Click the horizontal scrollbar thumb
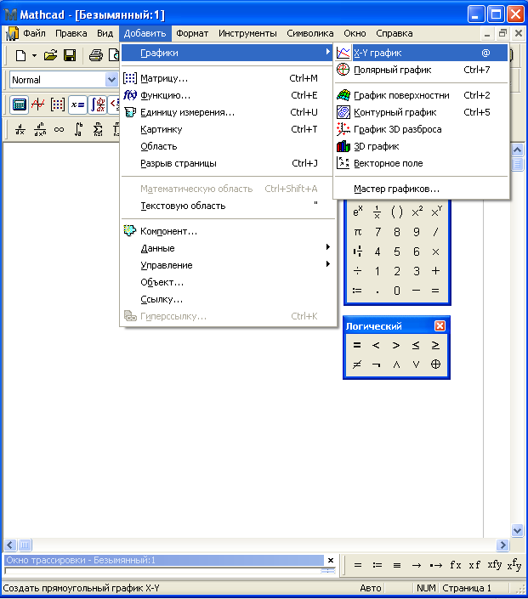Screen dimensions: 528x599 (x=25, y=545)
